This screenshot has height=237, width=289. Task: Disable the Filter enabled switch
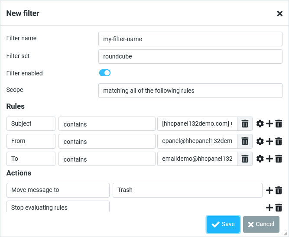coord(105,73)
